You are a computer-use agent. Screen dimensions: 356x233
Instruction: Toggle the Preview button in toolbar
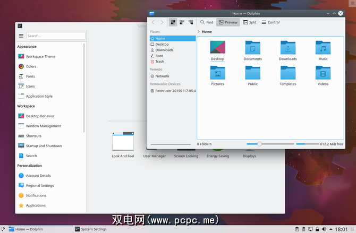coord(228,22)
